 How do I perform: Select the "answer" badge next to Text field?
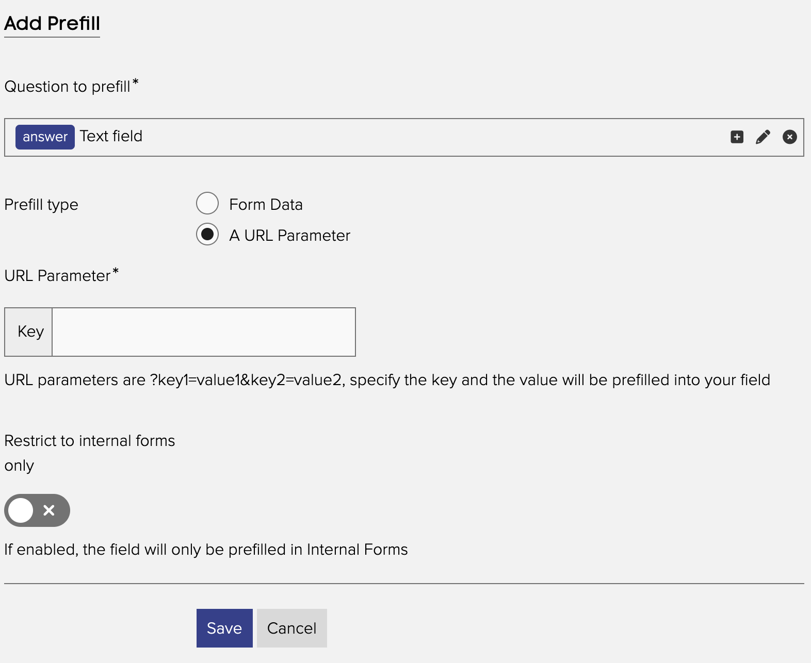(44, 137)
